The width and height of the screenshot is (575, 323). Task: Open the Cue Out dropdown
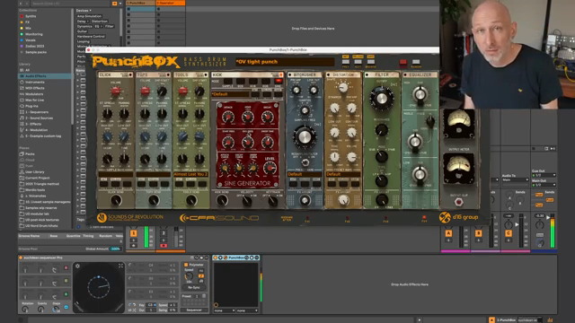coord(544,176)
